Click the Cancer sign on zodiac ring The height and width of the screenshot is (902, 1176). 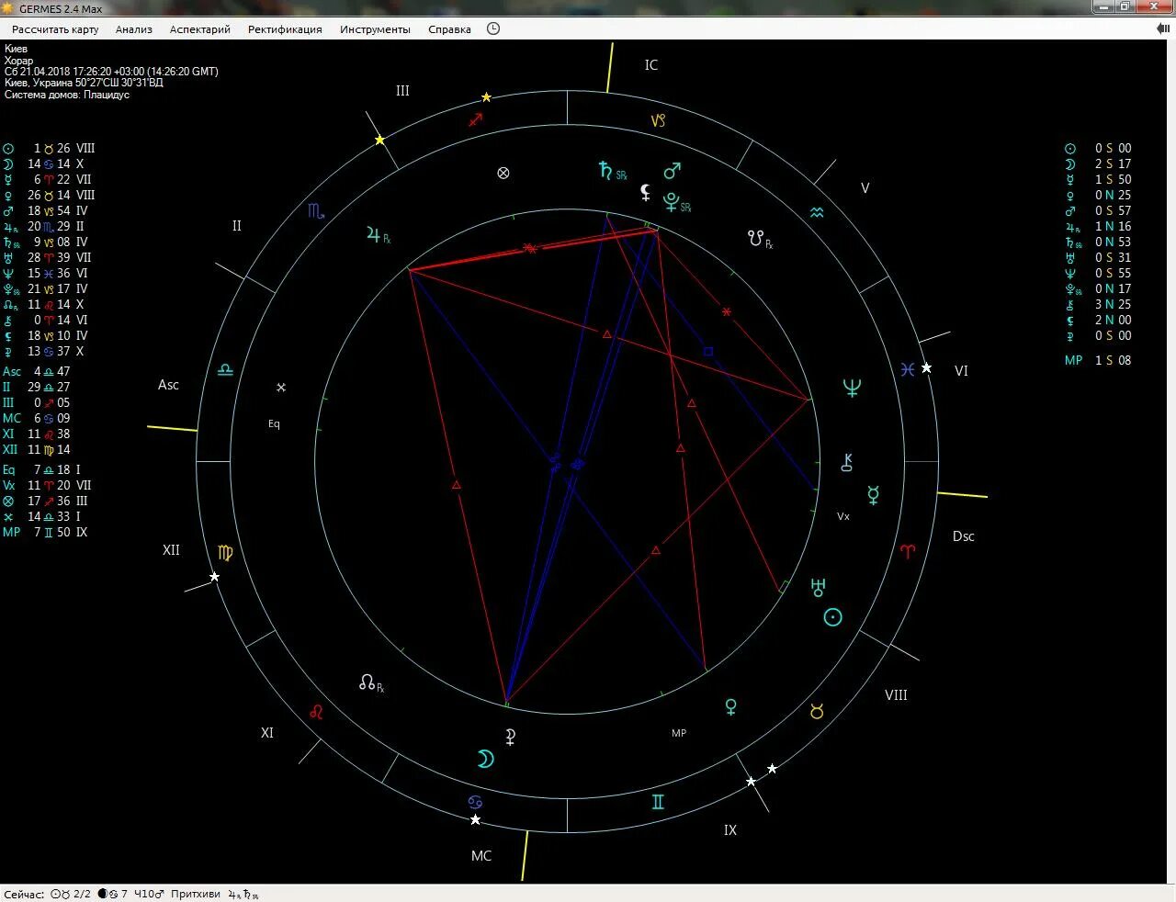click(x=475, y=802)
